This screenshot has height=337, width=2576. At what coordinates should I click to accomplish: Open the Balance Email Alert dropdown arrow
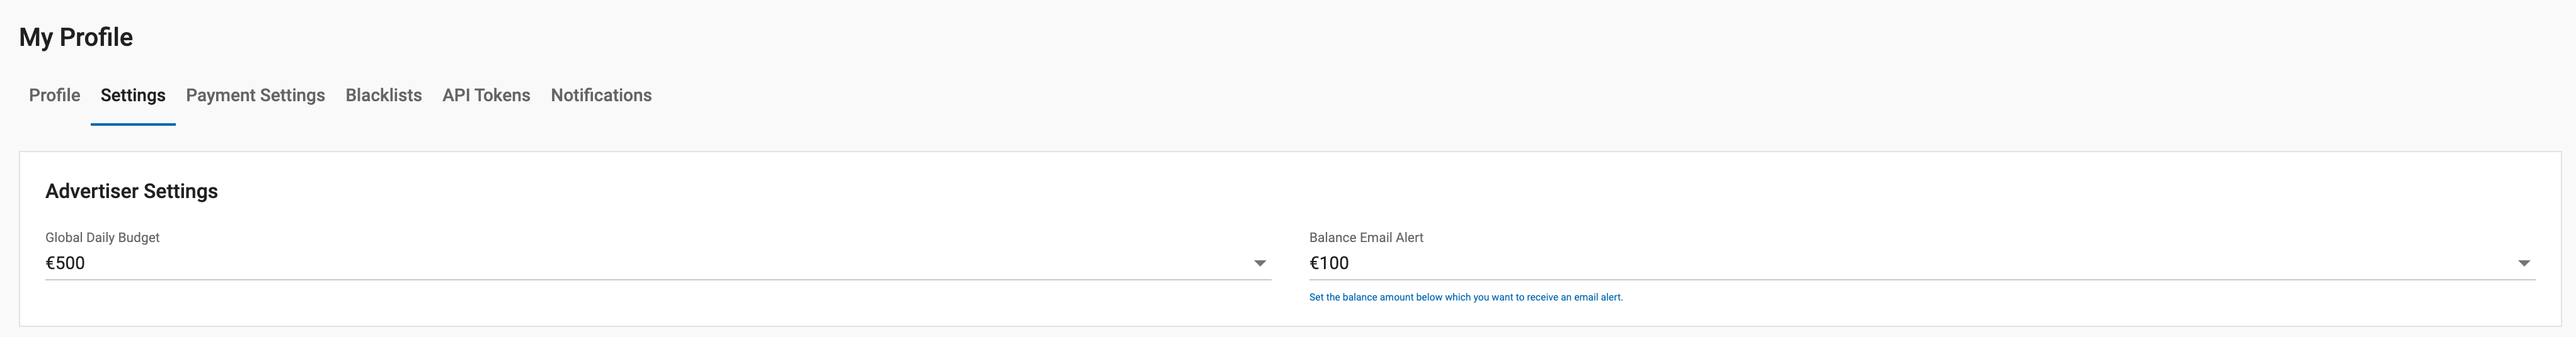click(2523, 263)
